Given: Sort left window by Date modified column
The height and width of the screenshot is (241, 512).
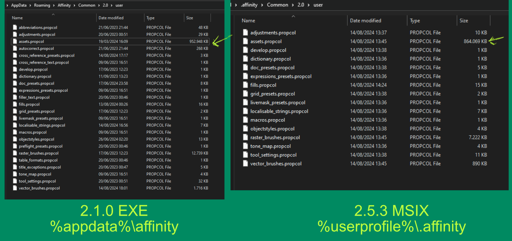Looking at the screenshot, I should [x=111, y=18].
